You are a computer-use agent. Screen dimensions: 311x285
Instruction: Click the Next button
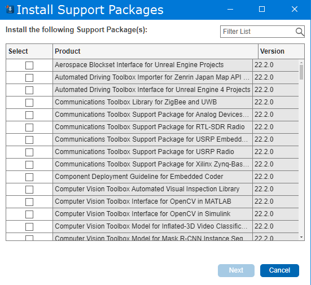236,270
